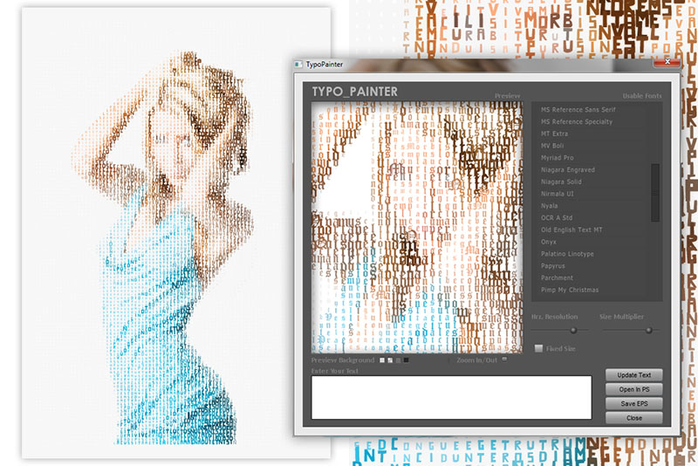Image resolution: width=698 pixels, height=466 pixels.
Task: Select Myriad Pro from the font list
Action: [560, 157]
